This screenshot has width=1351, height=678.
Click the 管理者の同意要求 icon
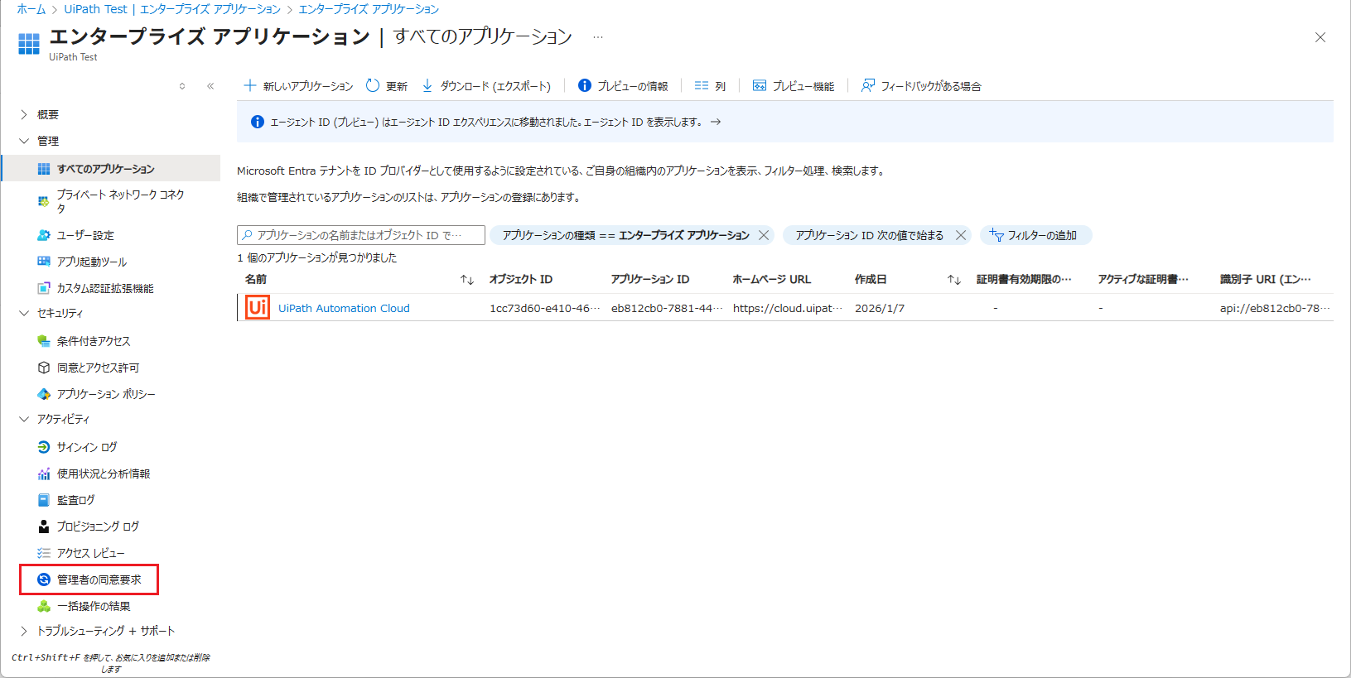44,579
